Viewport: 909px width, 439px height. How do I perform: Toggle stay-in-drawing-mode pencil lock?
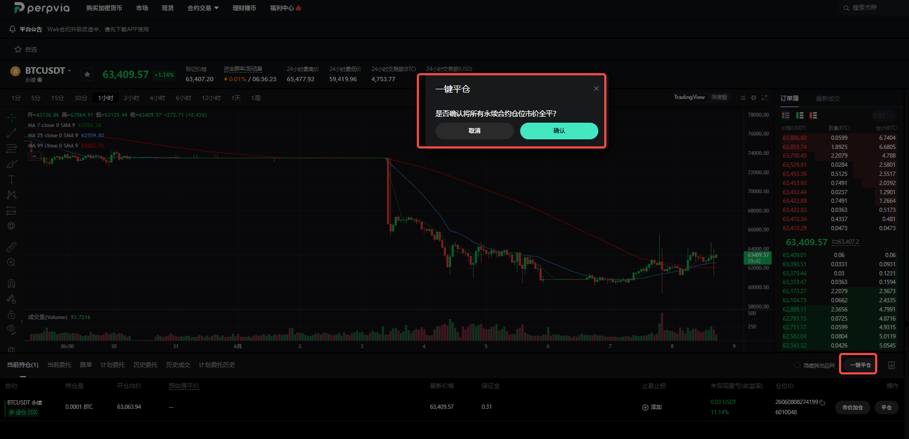(x=11, y=299)
